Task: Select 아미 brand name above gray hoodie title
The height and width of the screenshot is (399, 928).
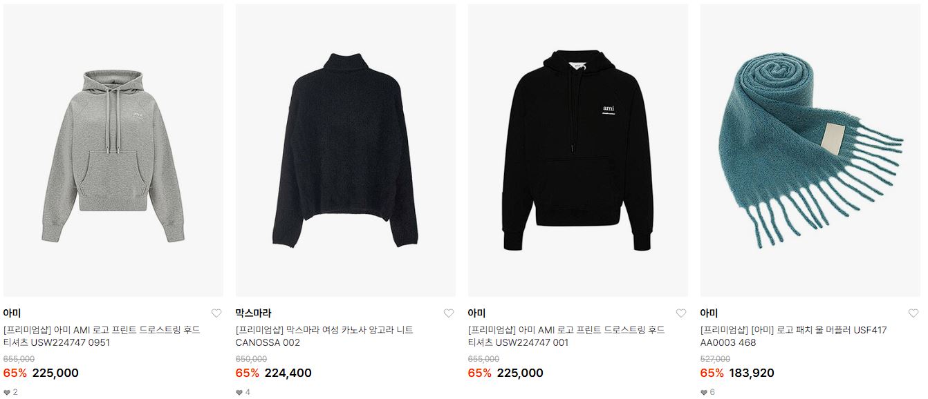Action: click(x=12, y=313)
